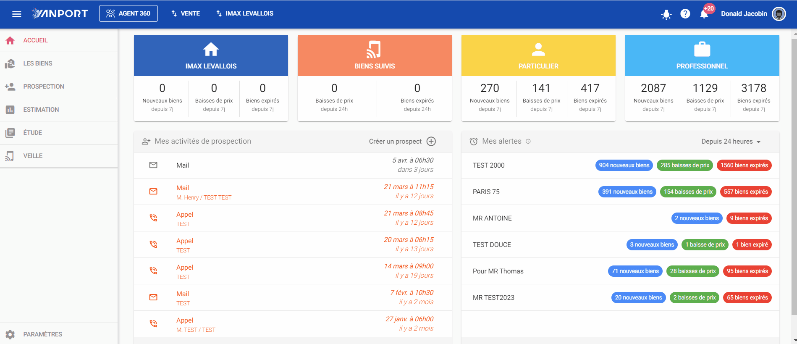Click the envelope icon of the 7 févr. Mail
The image size is (797, 344).
(153, 297)
